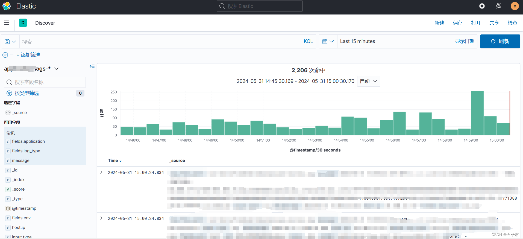Click the _source field type icon

(8, 112)
